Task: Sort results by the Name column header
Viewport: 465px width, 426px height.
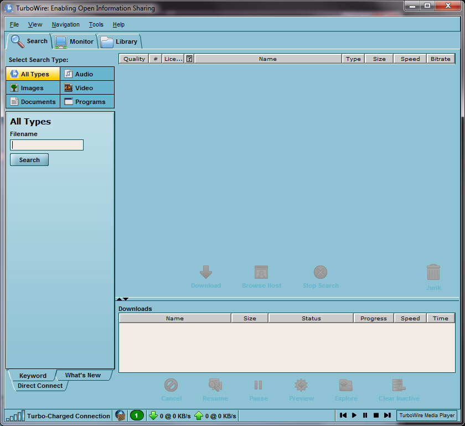Action: [x=267, y=59]
